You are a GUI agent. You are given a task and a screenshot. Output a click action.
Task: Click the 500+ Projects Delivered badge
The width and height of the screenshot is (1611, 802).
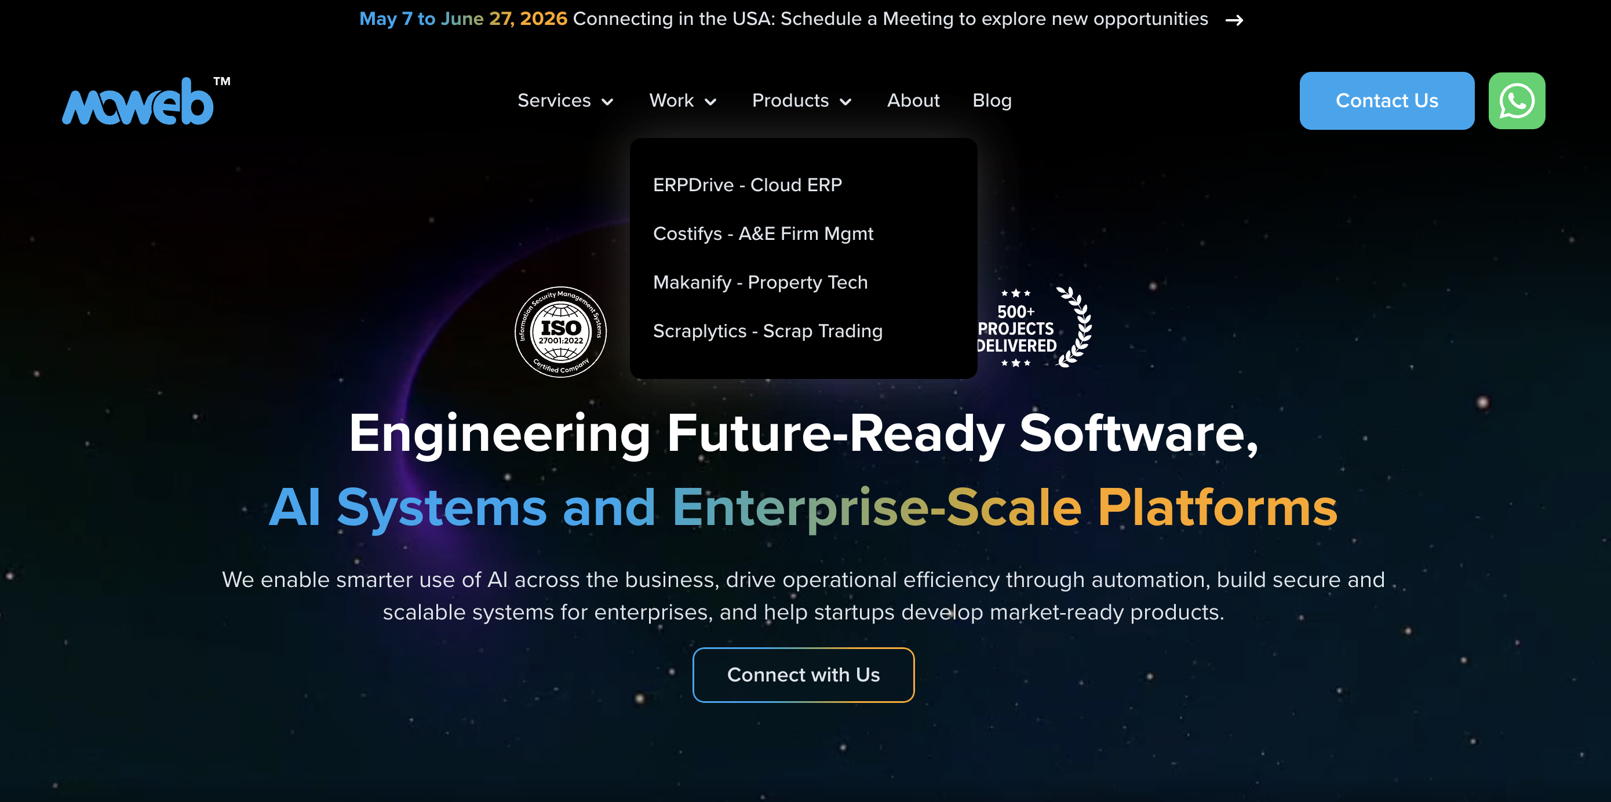tap(1034, 328)
